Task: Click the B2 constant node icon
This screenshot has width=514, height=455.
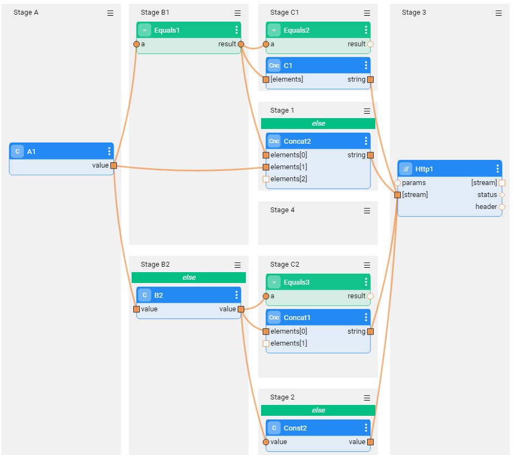Action: (x=144, y=296)
